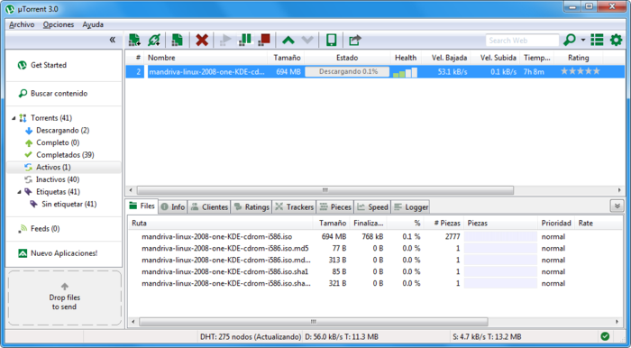
Task: Pause the selected torrent
Action: click(x=245, y=40)
